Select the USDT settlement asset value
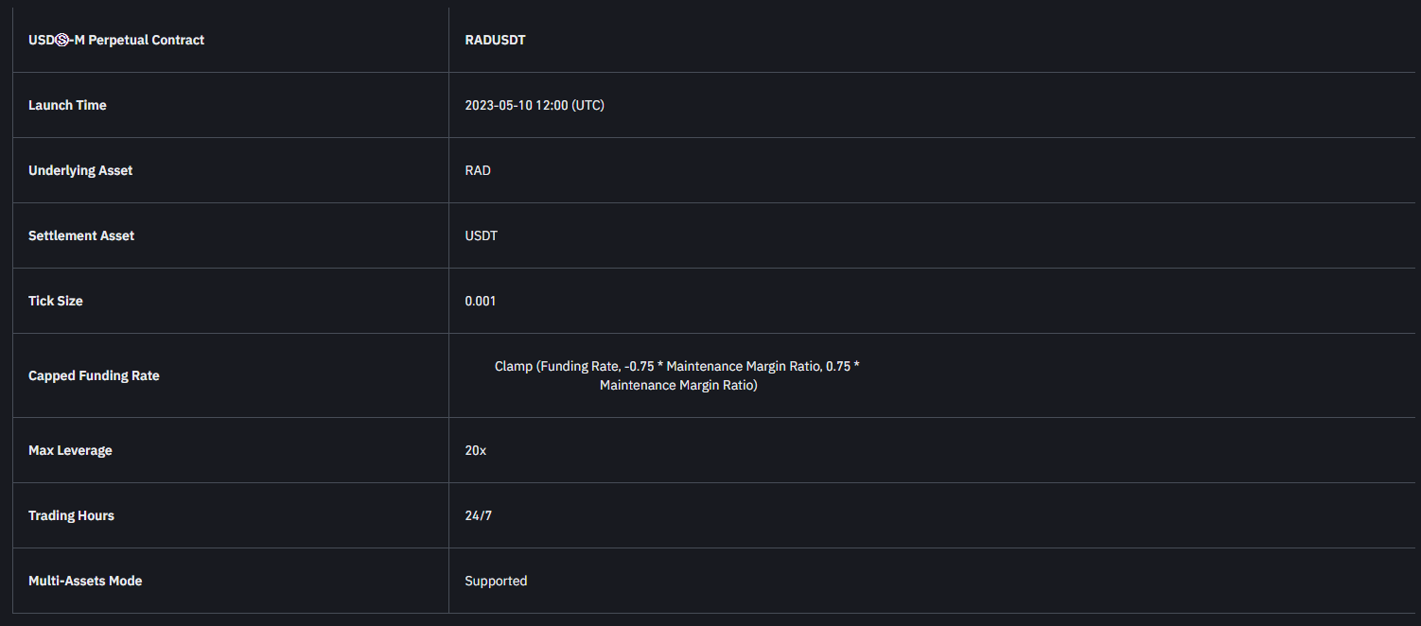The image size is (1421, 626). tap(481, 235)
